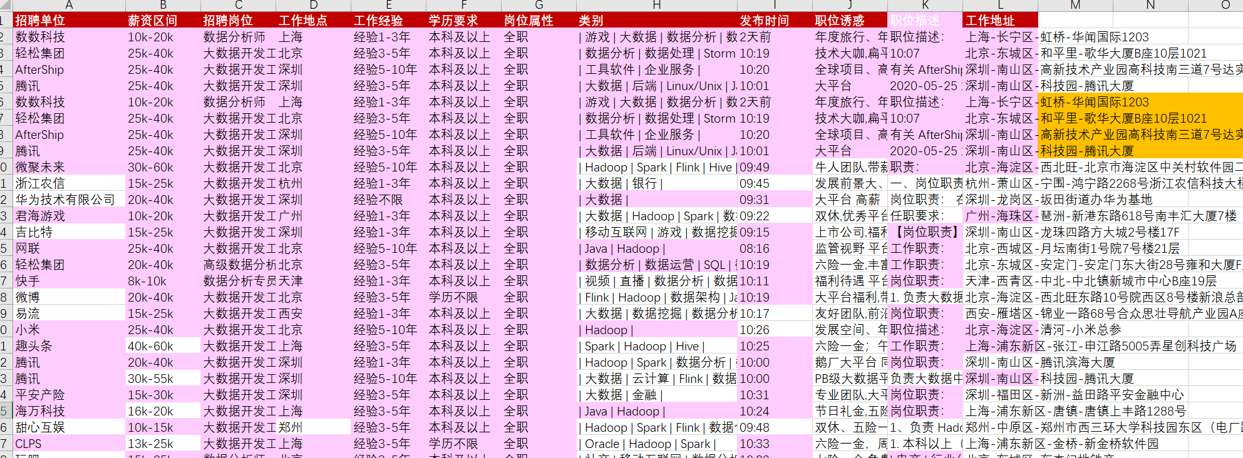
Task: Click the 海万科技 company cell
Action: pos(69,411)
